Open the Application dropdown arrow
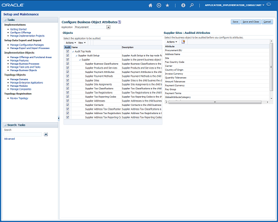The height and width of the screenshot is (222, 278). [108, 27]
